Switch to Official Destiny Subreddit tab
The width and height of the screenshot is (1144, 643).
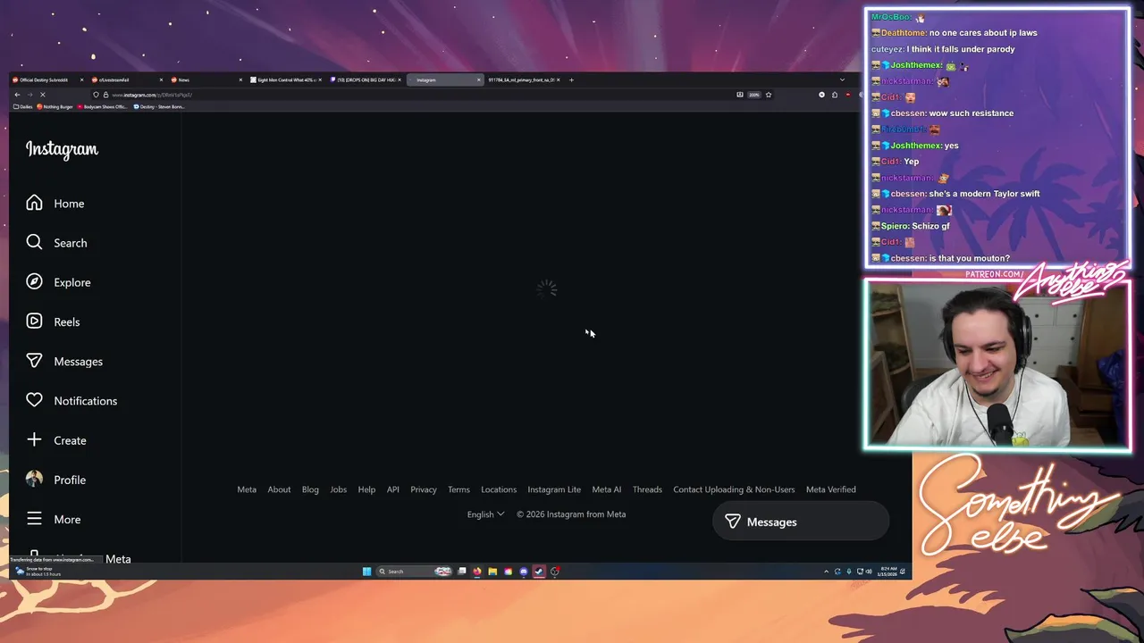(48, 79)
